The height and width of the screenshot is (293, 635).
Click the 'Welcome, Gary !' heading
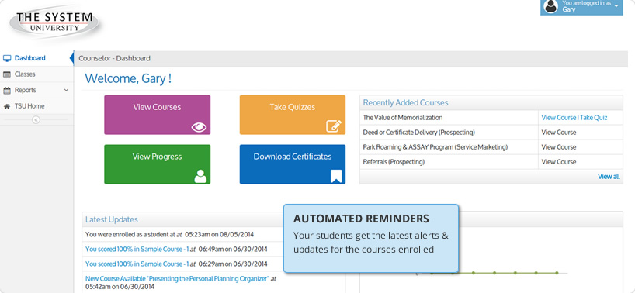click(128, 78)
